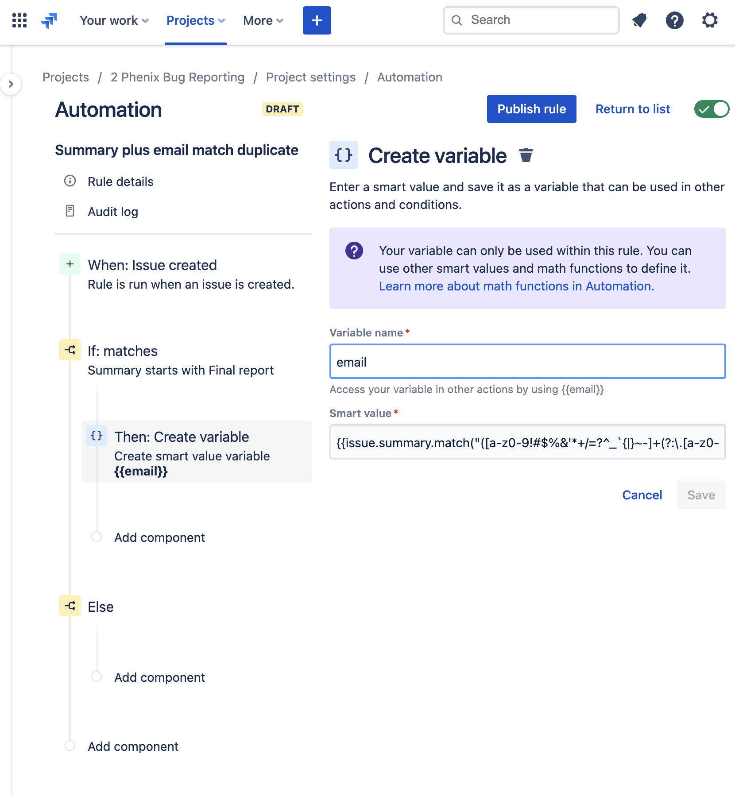Click the Return to list link

click(x=633, y=109)
